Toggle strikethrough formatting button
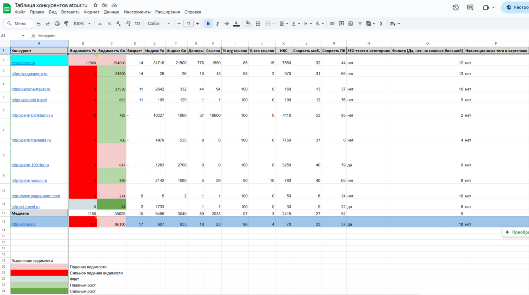The width and height of the screenshot is (529, 295). pyautogui.click(x=227, y=24)
